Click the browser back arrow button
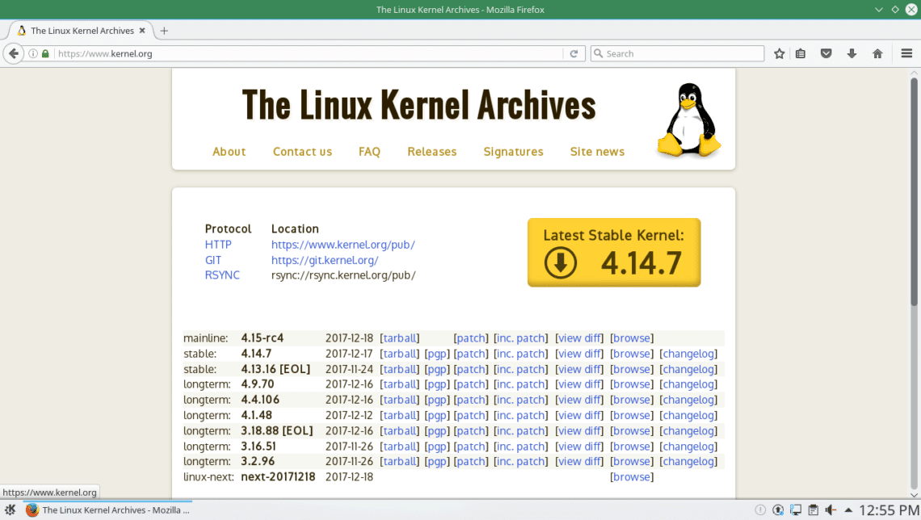 click(13, 53)
